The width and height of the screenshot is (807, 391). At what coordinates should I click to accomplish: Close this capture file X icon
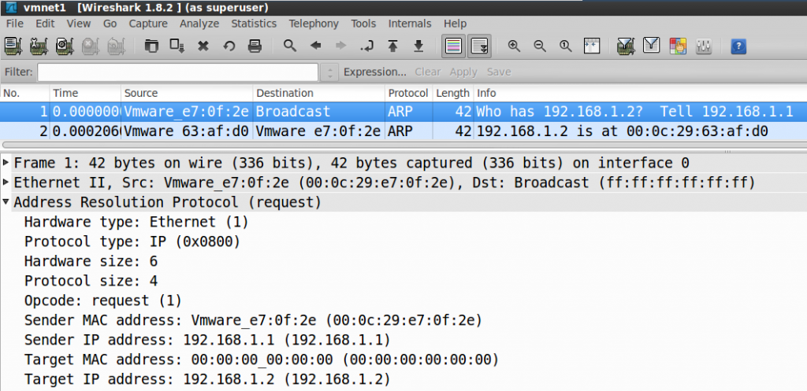click(203, 46)
